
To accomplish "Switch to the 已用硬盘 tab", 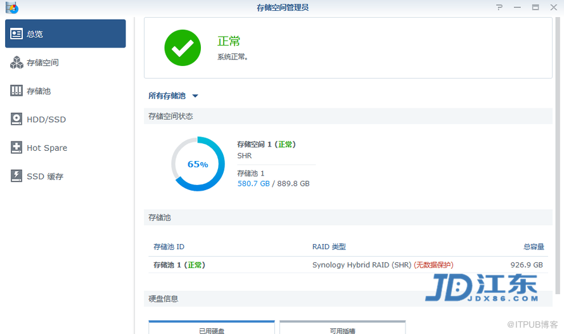I will pos(212,328).
